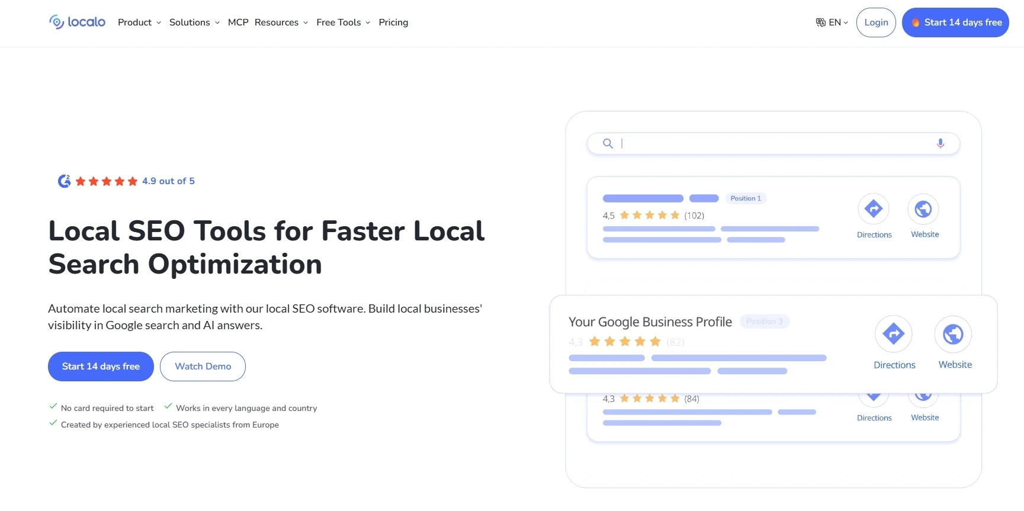
Task: Click 'No card required to start' text
Action: tap(107, 408)
